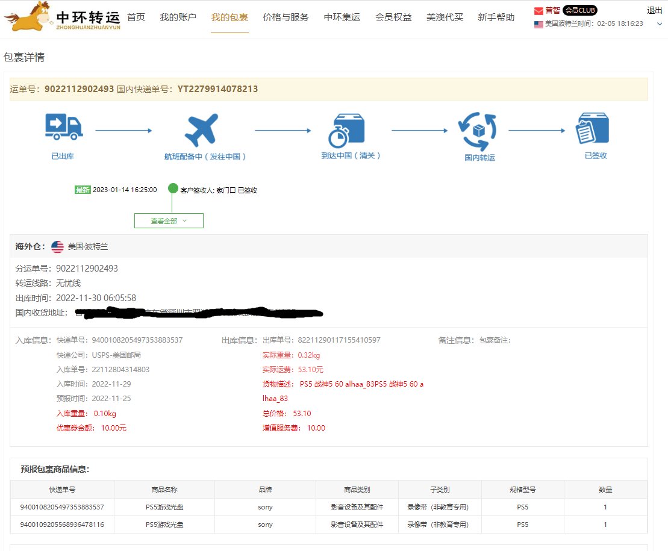Image resolution: width=668 pixels, height=551 pixels.
Task: Click the 已签收 clipboard icon
Action: (x=592, y=128)
